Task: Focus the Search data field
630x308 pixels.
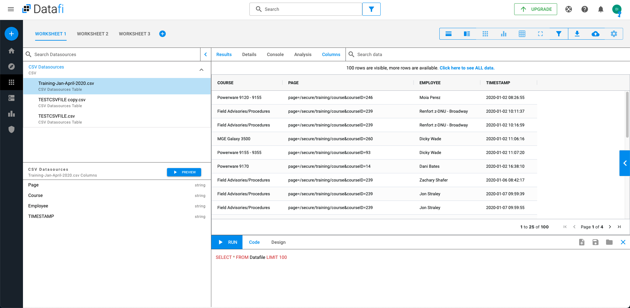Action: click(488, 54)
